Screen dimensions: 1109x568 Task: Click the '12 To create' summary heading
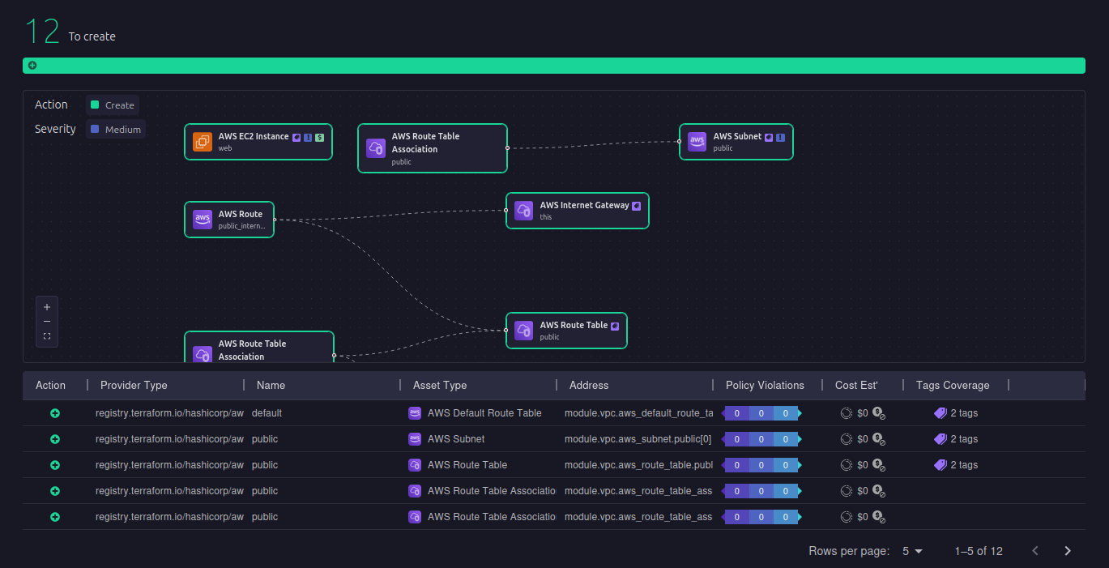point(70,32)
